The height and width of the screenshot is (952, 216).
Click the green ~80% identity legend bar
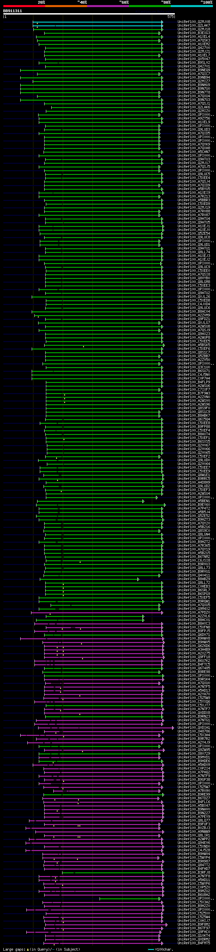(x=150, y=6)
